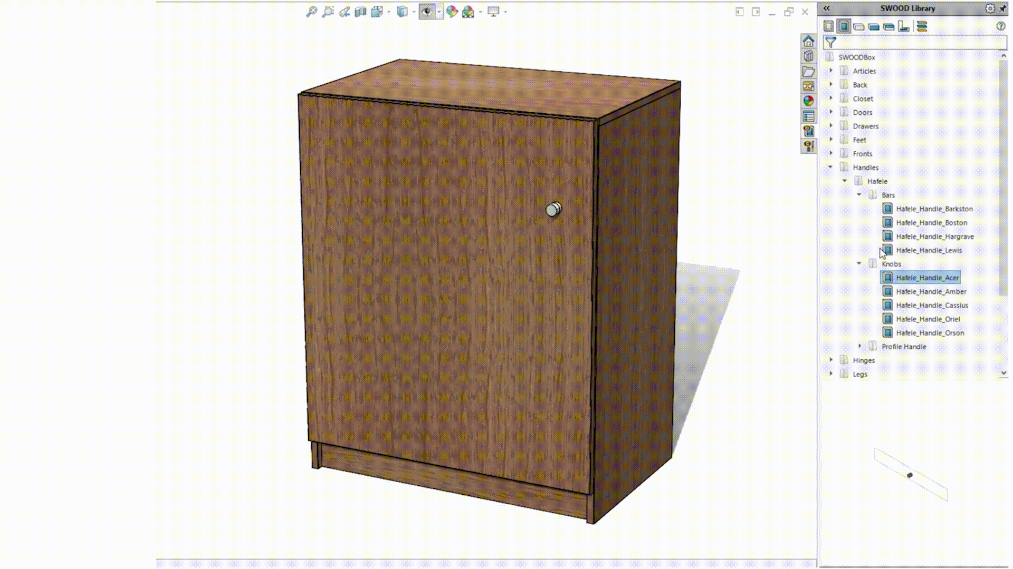Open the upper SWOOD task pane tab
The width and height of the screenshot is (1013, 569).
(x=808, y=131)
